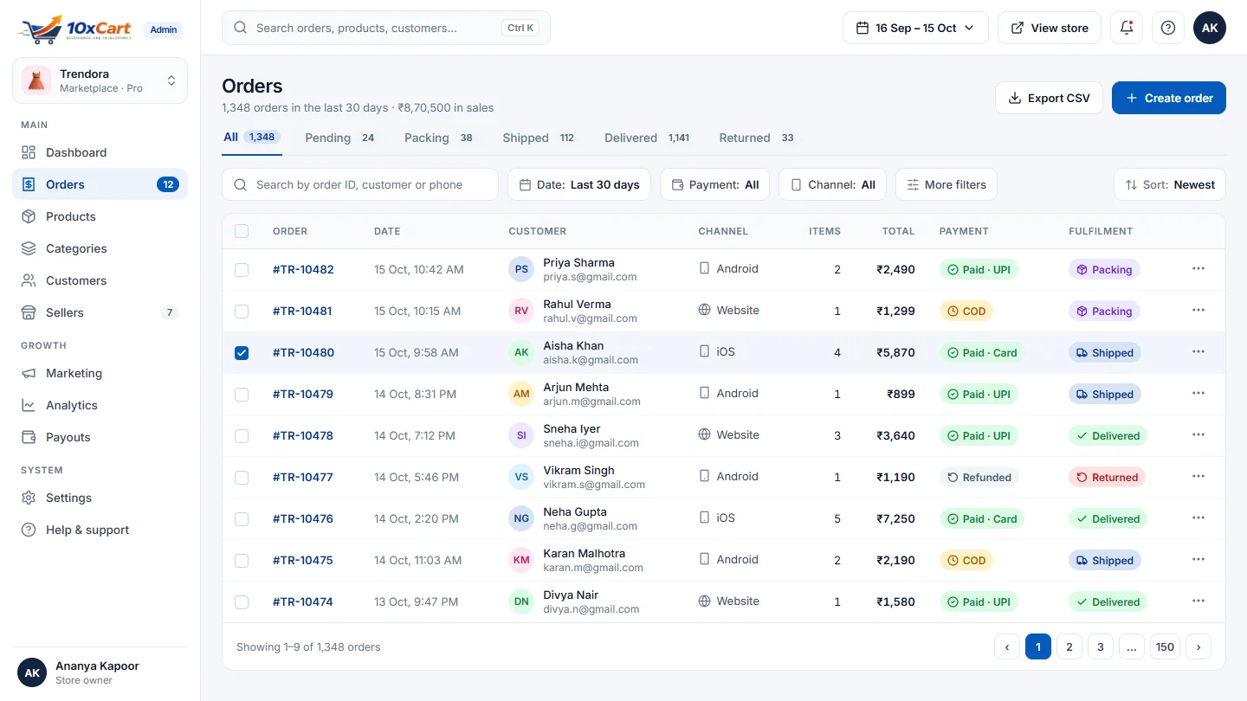Uncheck the order #TR-10480 checkbox
The image size is (1247, 701).
[x=242, y=352]
